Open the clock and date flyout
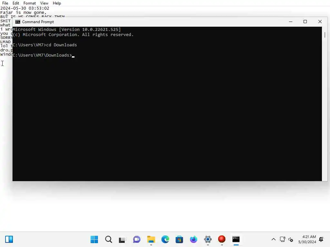330x247 pixels. coord(307,239)
